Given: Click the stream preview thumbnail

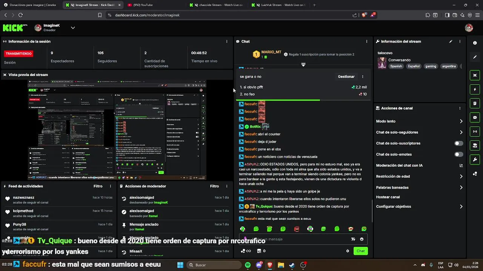Looking at the screenshot, I should pyautogui.click(x=117, y=130).
